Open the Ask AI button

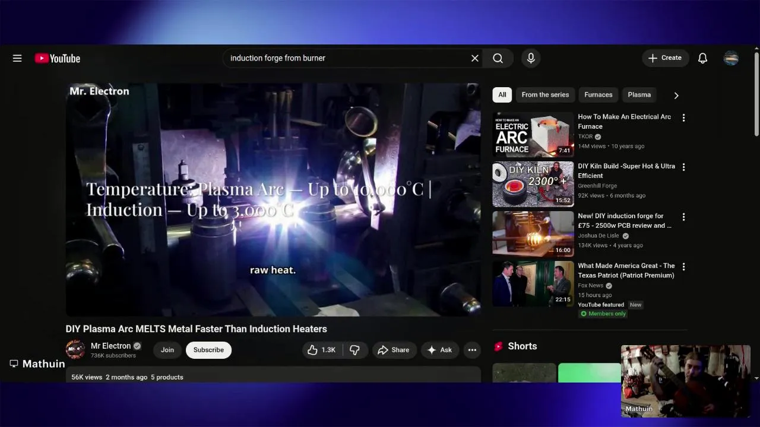click(439, 350)
